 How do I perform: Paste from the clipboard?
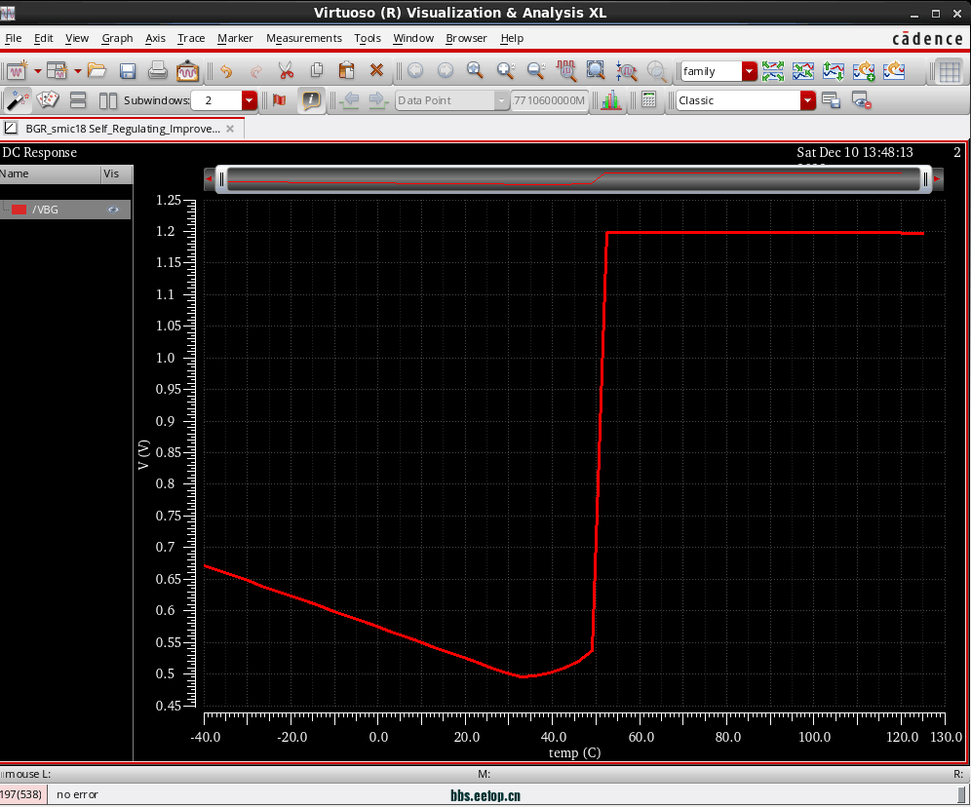point(347,70)
